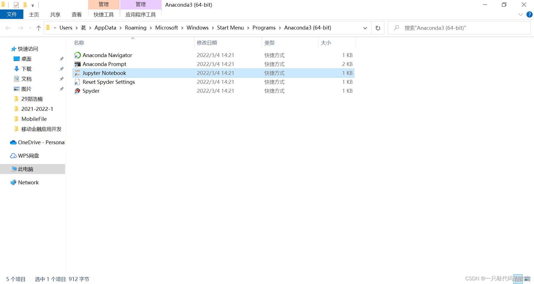Image resolution: width=534 pixels, height=284 pixels.
Task: Switch to large icons view in status bar
Action: coord(528,279)
